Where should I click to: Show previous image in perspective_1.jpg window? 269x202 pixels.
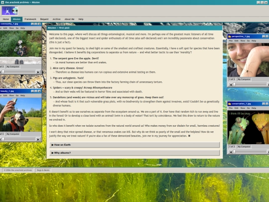coord(231,84)
